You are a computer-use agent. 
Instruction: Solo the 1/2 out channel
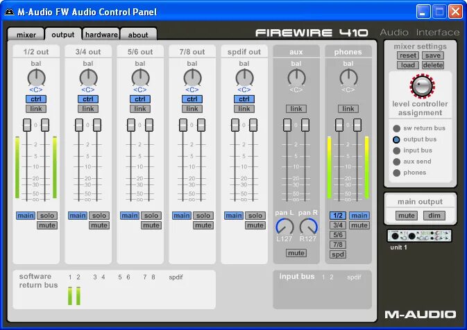[x=47, y=216]
